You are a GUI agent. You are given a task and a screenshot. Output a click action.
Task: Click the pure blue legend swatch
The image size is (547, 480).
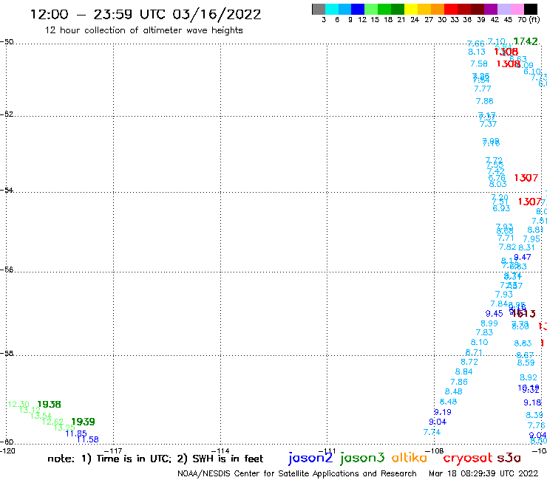[x=358, y=9]
